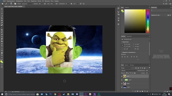Click the foreground color swatch in toolbar
Viewport: 172px width, 96px height.
pyautogui.click(x=1, y=62)
